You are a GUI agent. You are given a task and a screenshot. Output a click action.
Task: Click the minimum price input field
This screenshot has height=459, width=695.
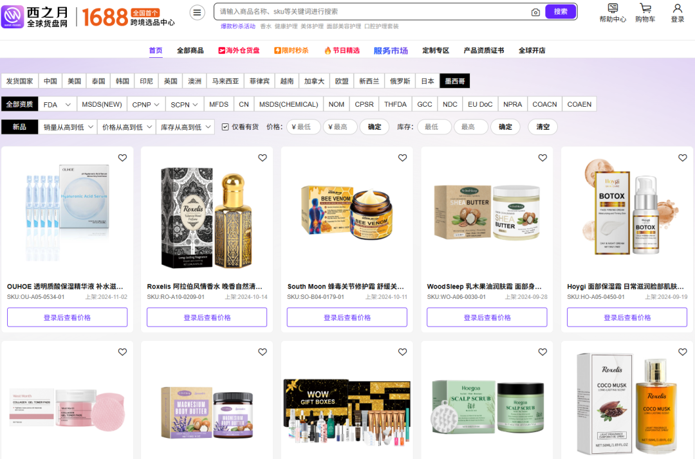pyautogui.click(x=303, y=127)
